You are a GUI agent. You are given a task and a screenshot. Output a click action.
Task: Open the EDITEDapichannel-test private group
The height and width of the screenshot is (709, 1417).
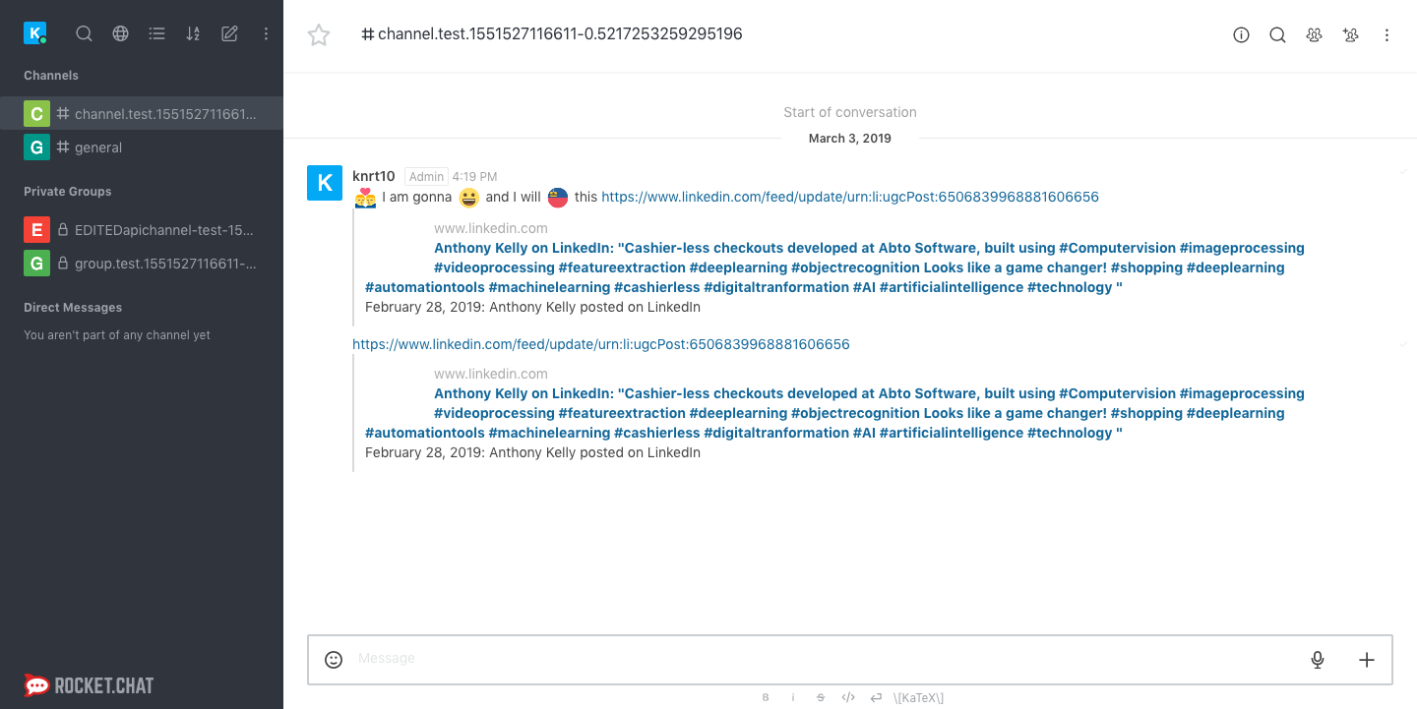(142, 230)
